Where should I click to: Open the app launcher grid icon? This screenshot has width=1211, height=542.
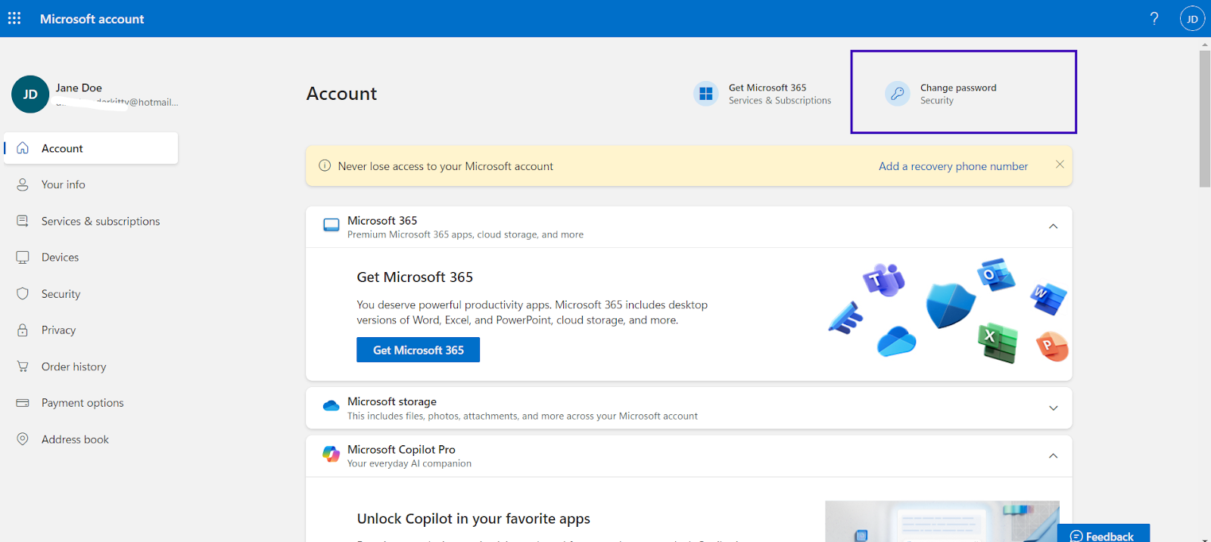pyautogui.click(x=14, y=18)
